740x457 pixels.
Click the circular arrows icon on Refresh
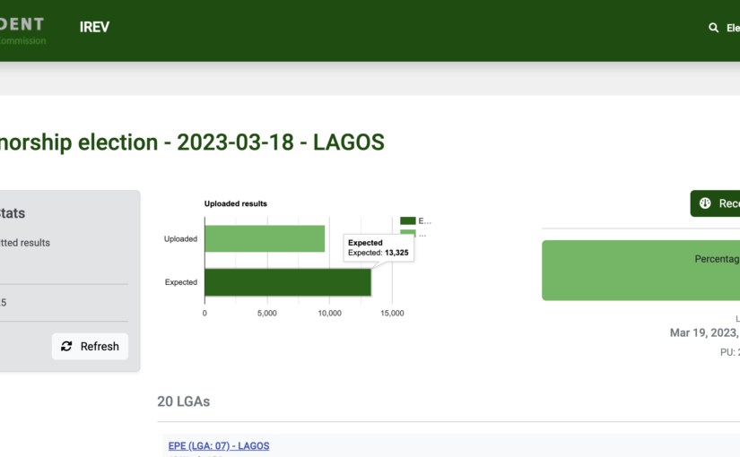[x=66, y=346]
